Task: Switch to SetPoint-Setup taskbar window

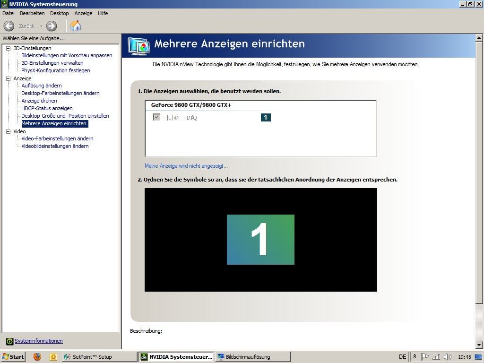Action: 99,356
